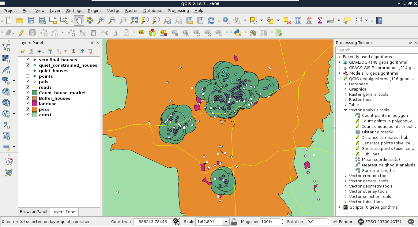The image size is (418, 227).
Task: Click the Identify Features tool
Action: click(x=226, y=20)
